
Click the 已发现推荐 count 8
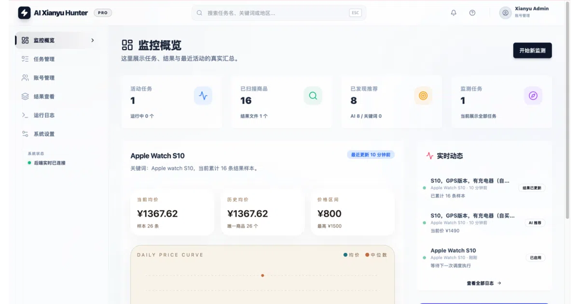(354, 101)
